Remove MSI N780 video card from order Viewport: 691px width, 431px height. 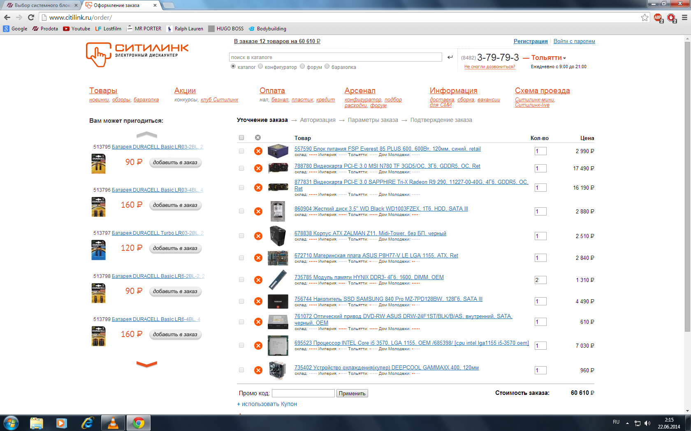[258, 168]
